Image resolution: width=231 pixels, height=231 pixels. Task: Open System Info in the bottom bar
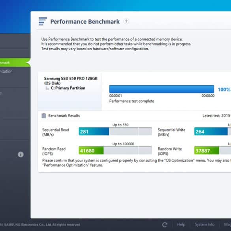pyautogui.click(x=205, y=225)
